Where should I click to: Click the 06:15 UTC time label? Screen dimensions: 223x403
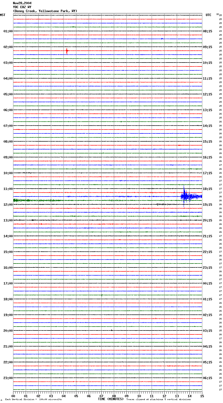click(208, 378)
